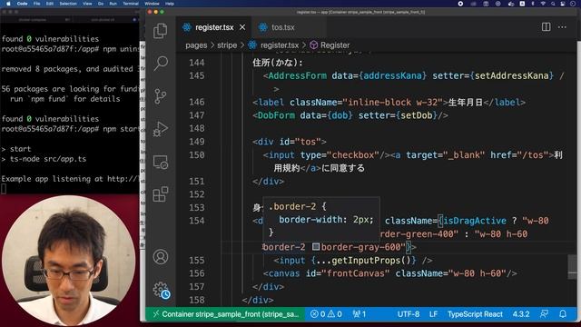Screen dimensions: 581x327
Task: Click the border-gray-600 color swatch
Action: point(316,246)
